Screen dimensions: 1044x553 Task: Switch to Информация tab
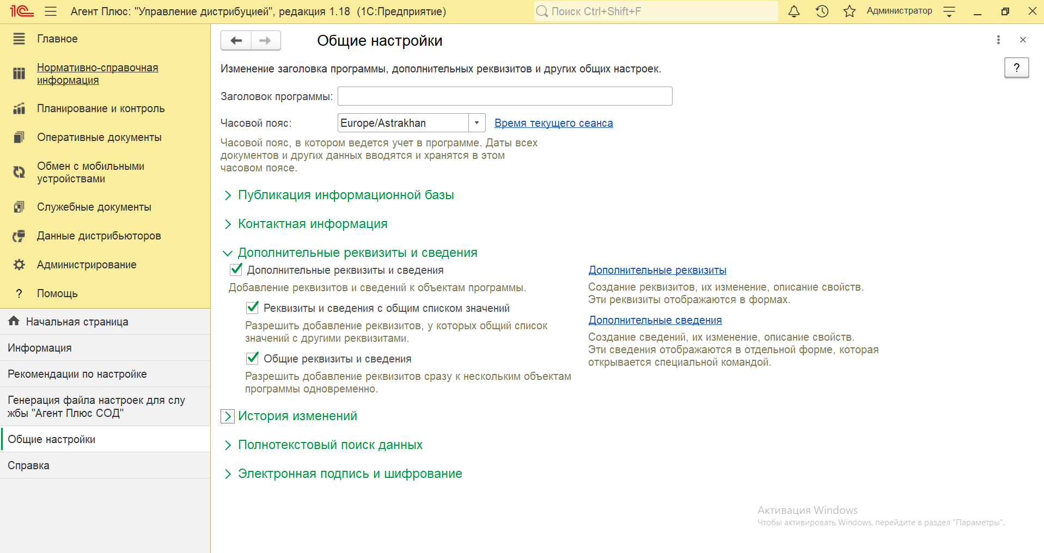(105, 348)
